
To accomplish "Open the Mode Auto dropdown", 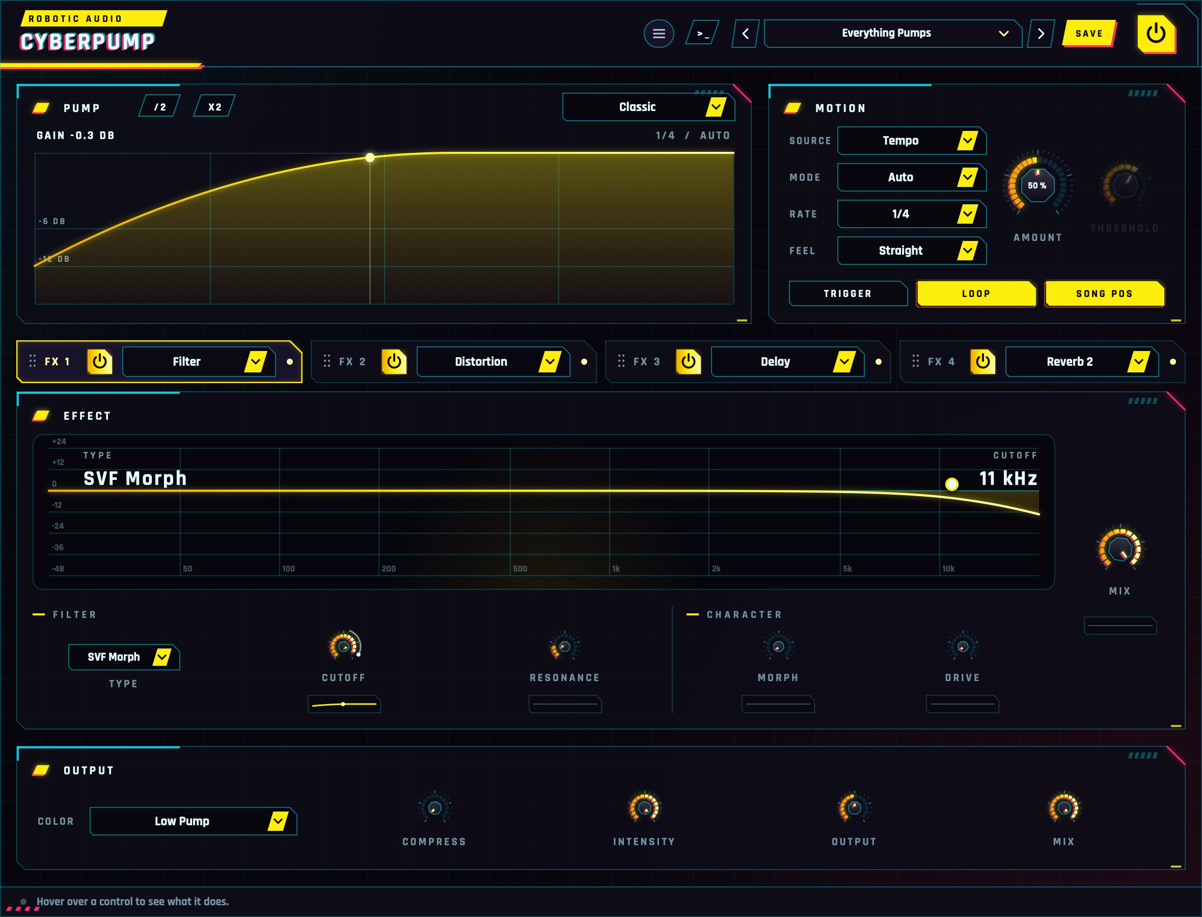I will [x=911, y=177].
